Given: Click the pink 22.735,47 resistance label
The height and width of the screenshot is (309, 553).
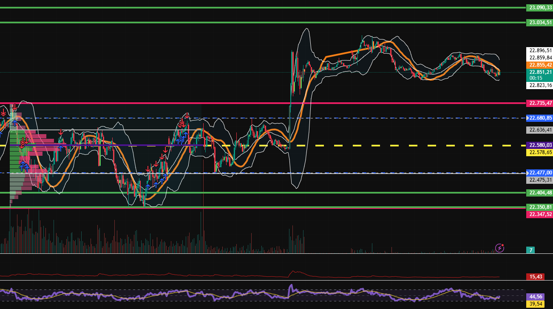Looking at the screenshot, I should click(540, 103).
